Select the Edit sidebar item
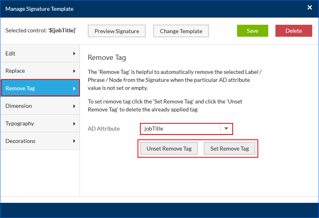The image size is (319, 218). click(x=36, y=54)
